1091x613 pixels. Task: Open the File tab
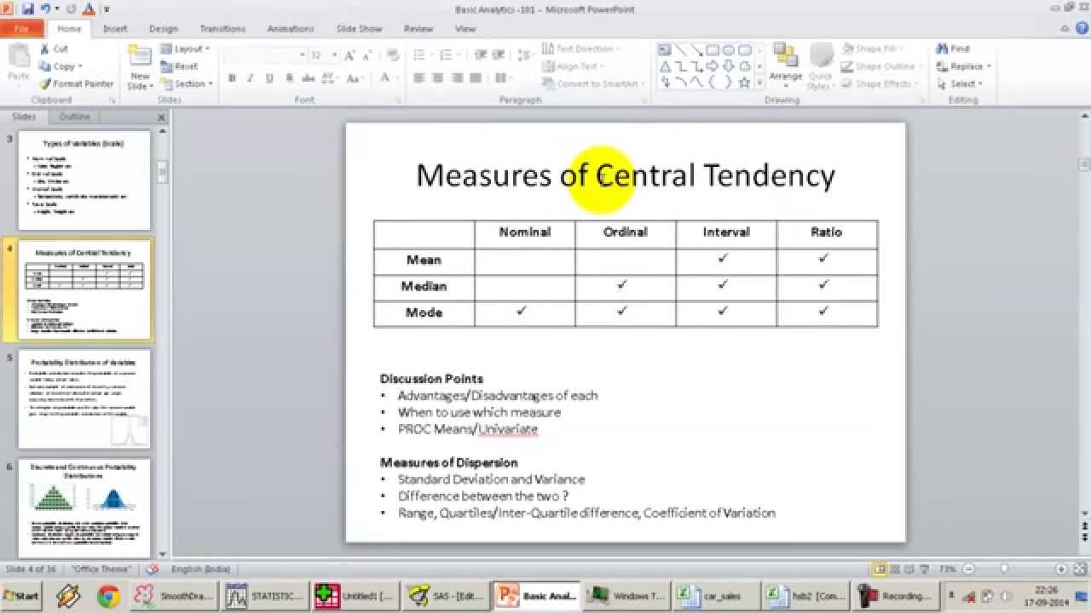tap(22, 28)
